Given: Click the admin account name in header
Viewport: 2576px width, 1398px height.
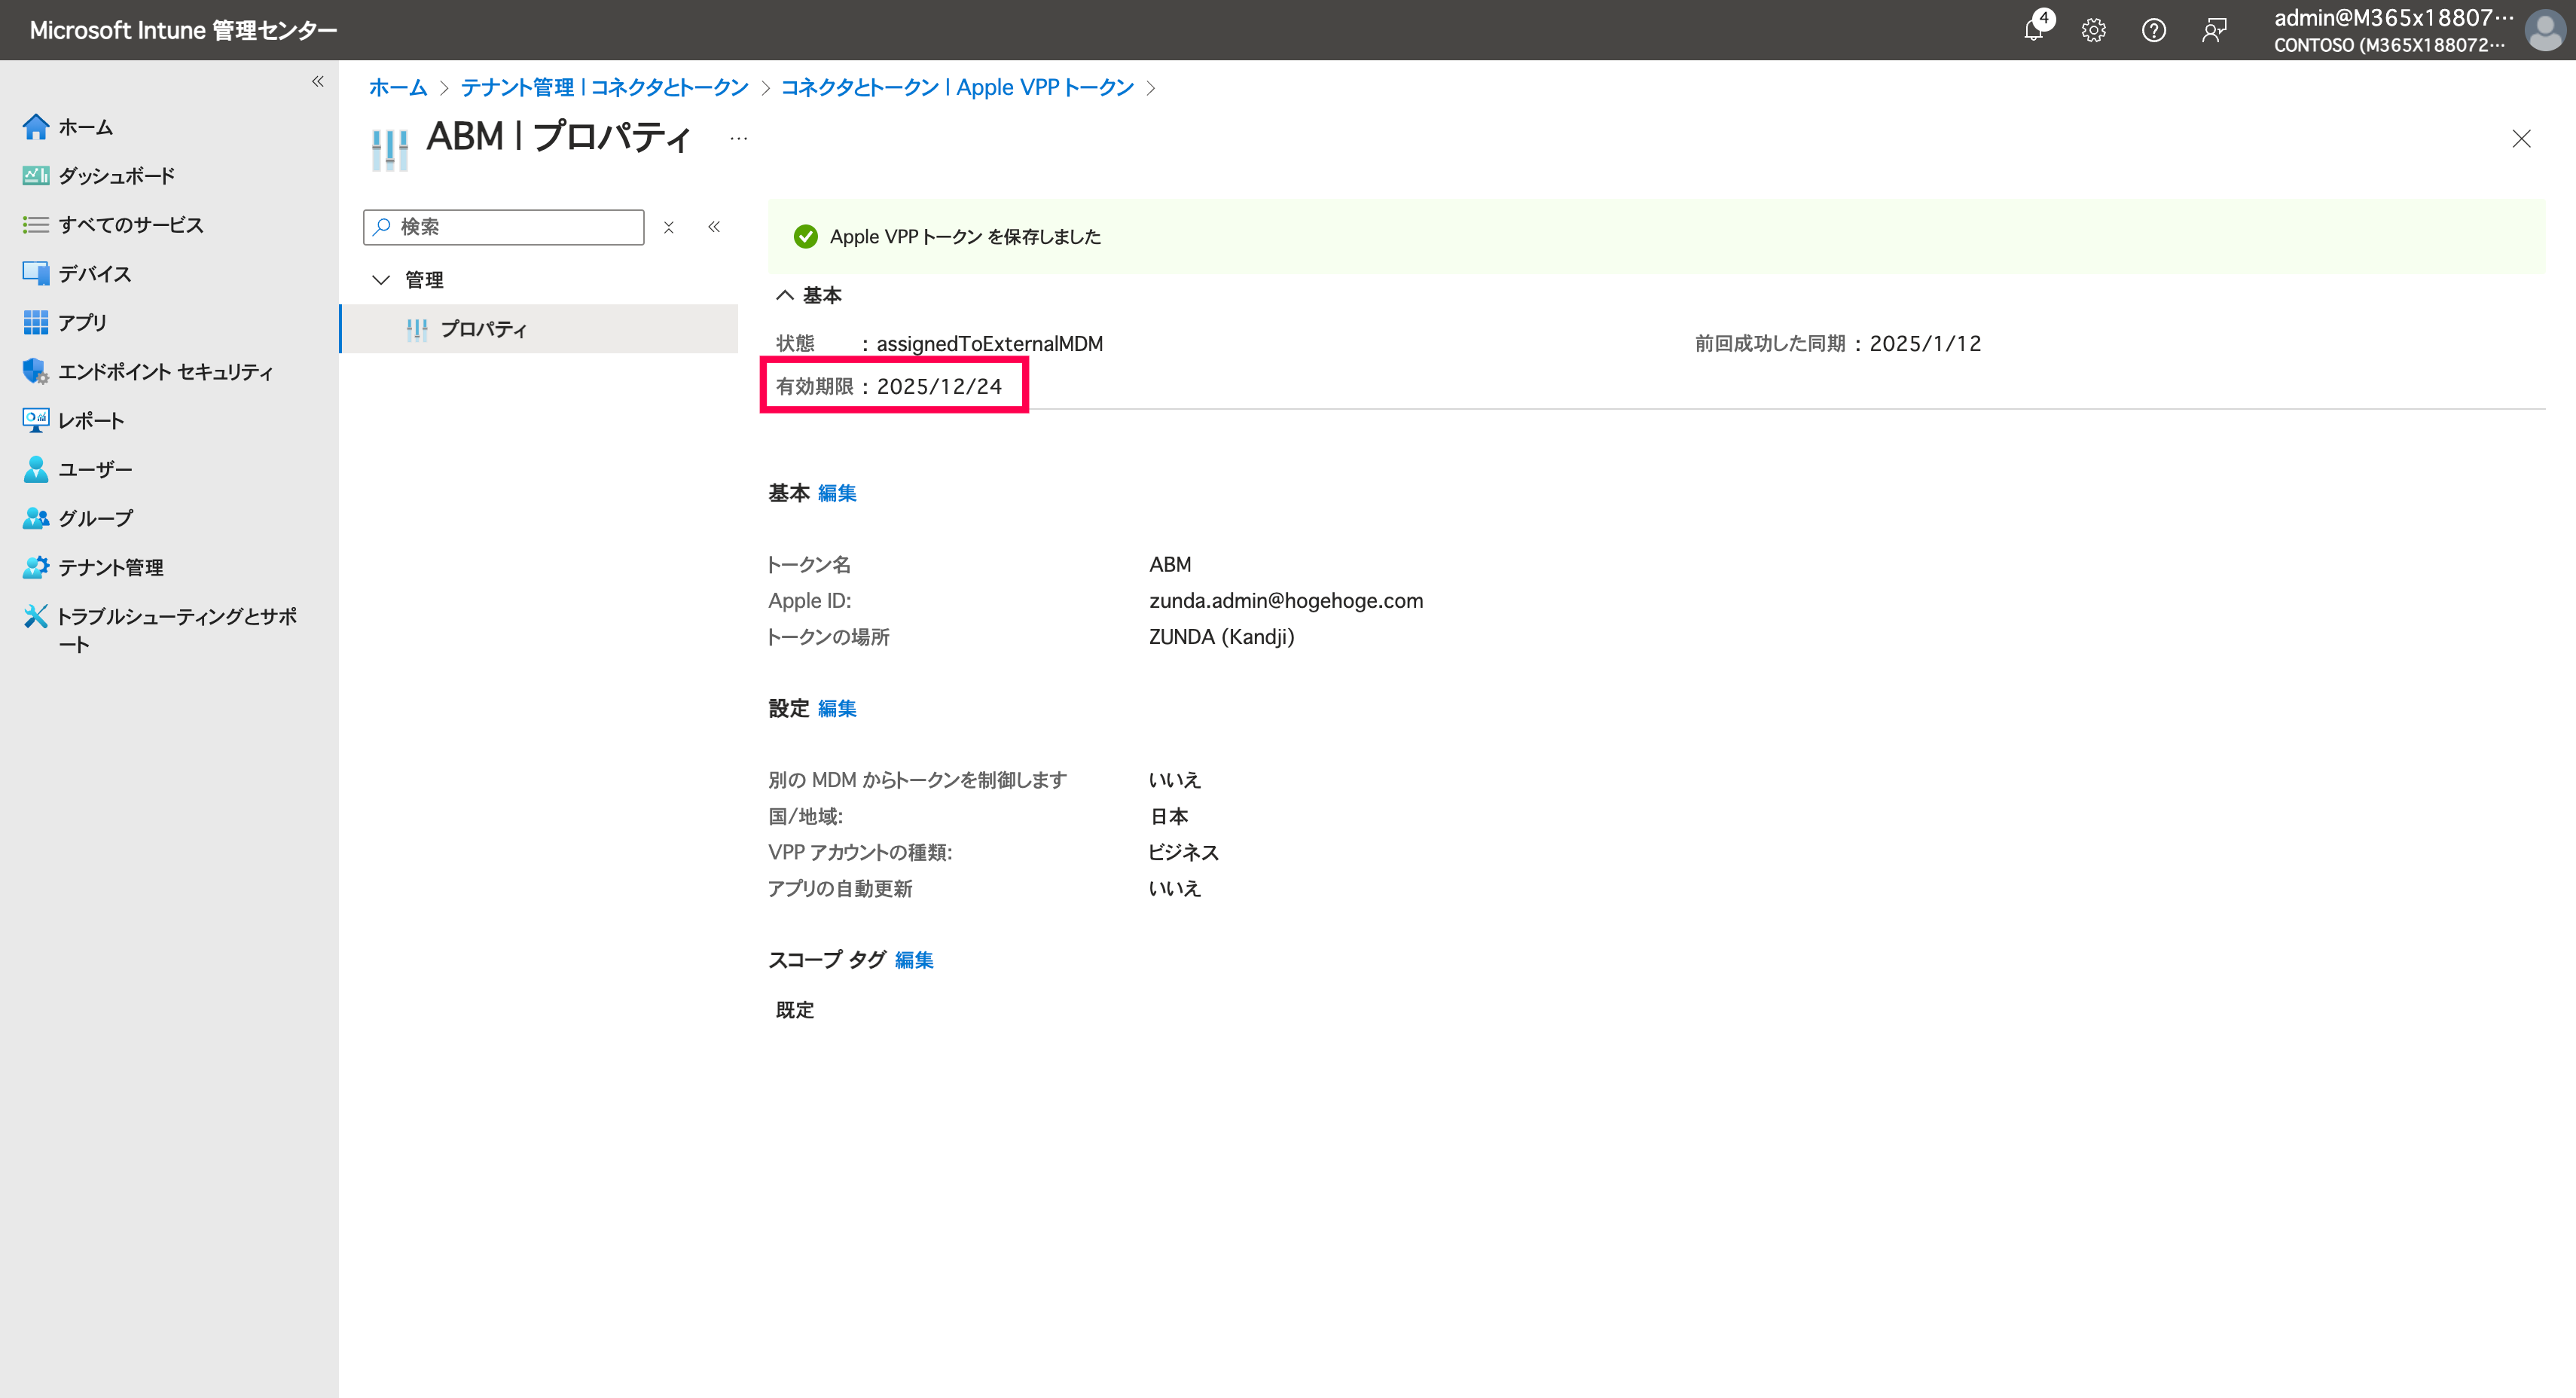Looking at the screenshot, I should (x=2393, y=18).
